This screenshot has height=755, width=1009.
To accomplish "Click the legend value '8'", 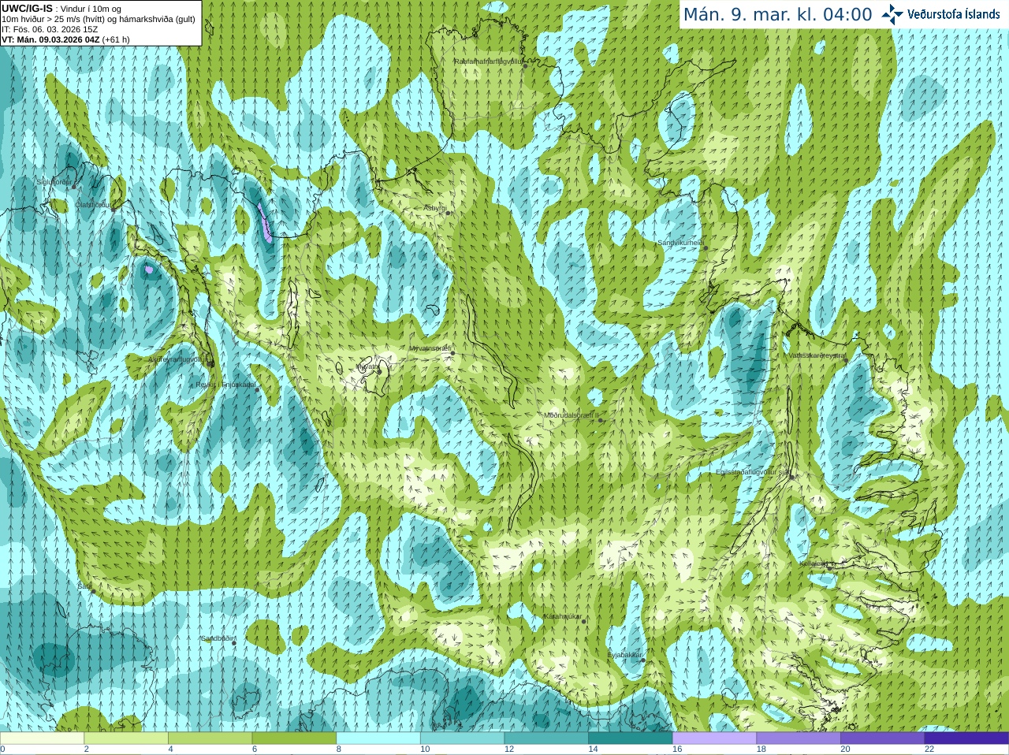I will [339, 749].
